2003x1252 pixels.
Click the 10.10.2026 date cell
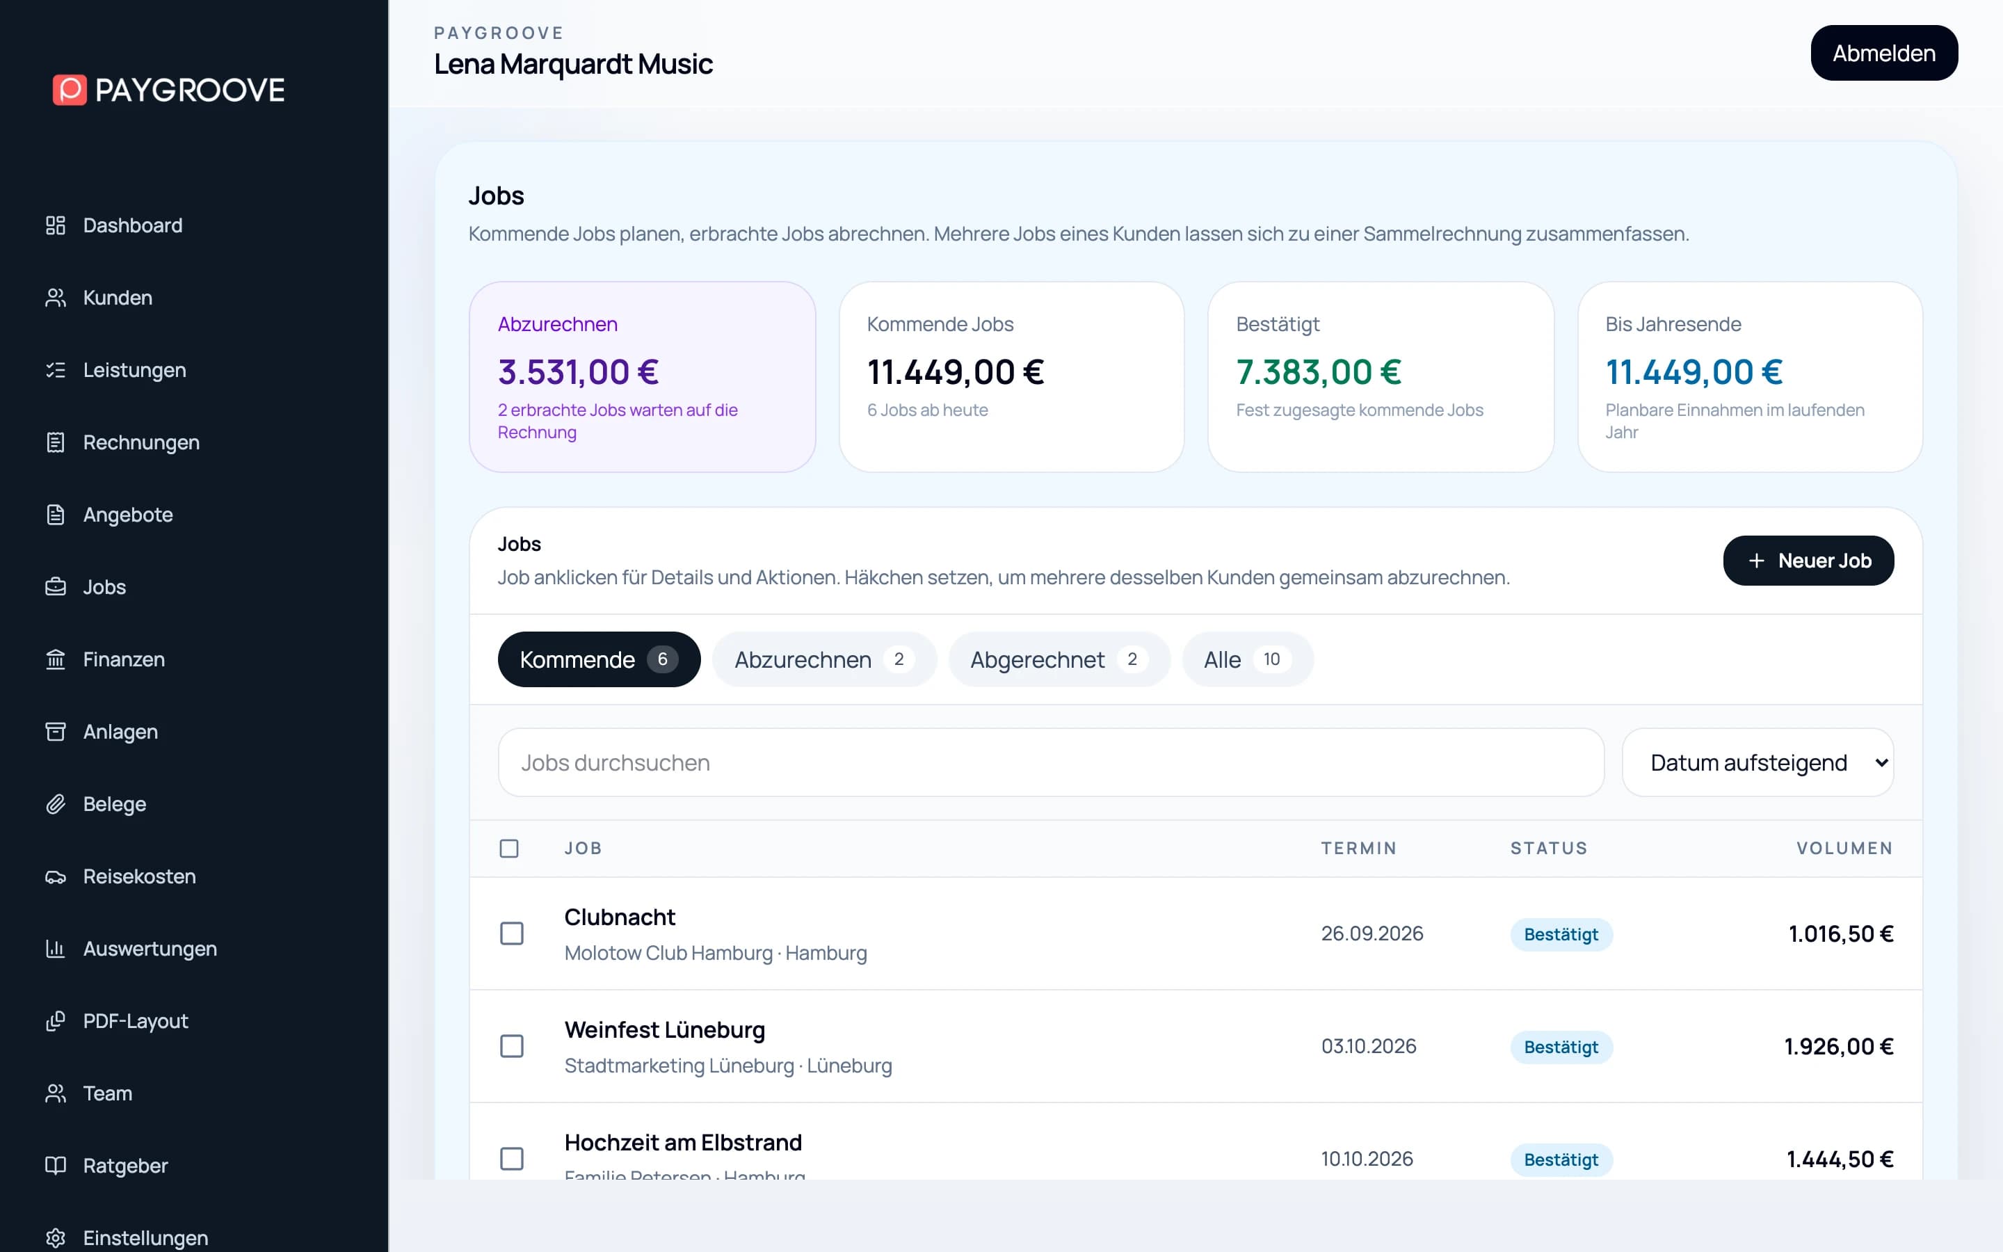tap(1367, 1158)
